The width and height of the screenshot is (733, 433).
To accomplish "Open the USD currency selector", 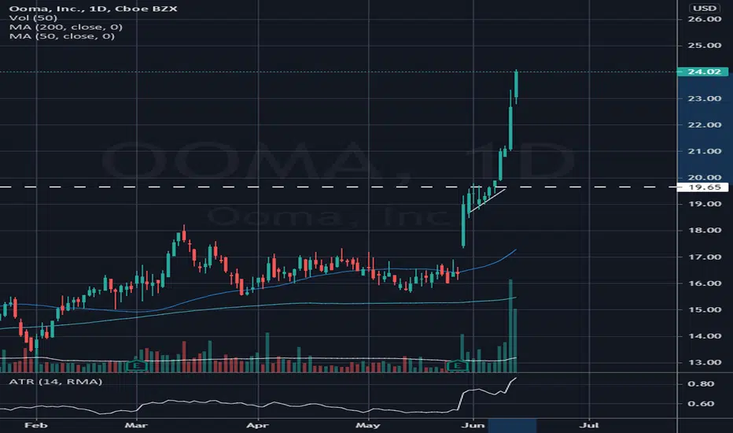I will pyautogui.click(x=705, y=9).
